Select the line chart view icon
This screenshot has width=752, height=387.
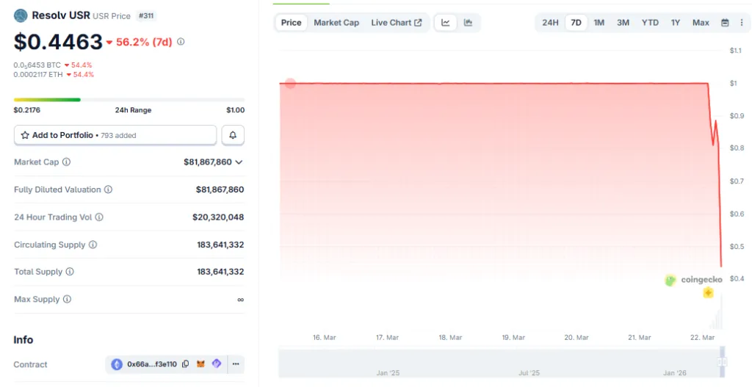coord(446,23)
